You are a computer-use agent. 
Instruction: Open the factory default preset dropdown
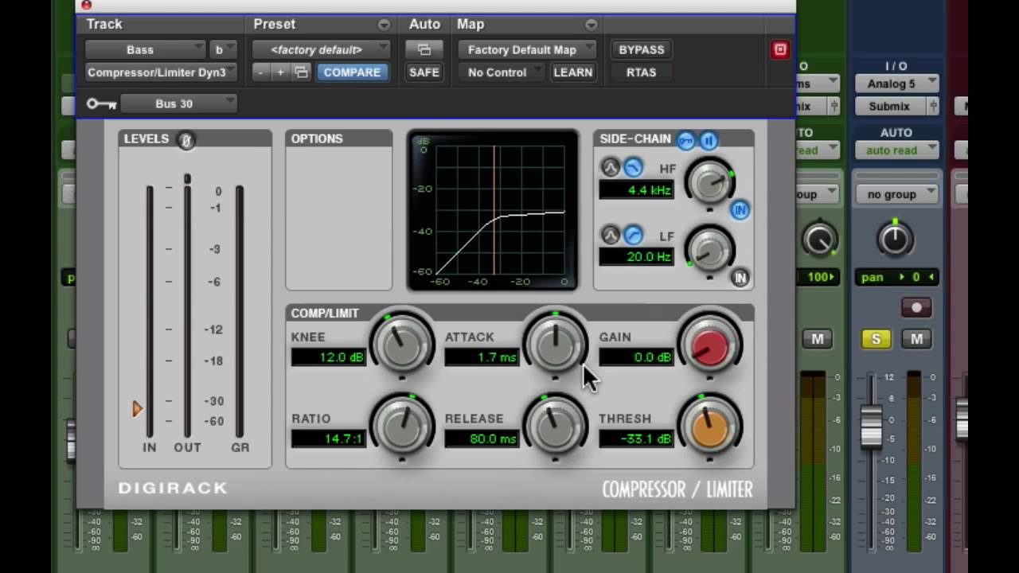(321, 49)
